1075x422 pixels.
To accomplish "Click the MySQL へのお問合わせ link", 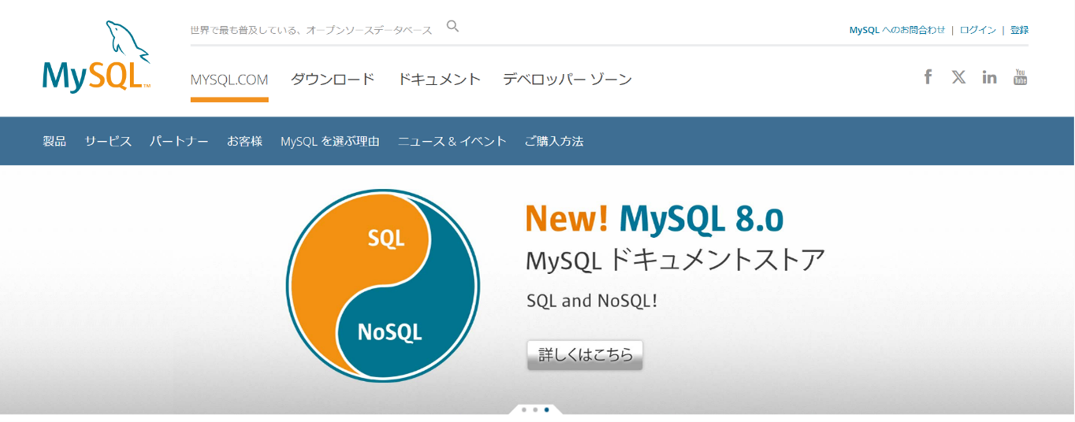I will tap(897, 30).
